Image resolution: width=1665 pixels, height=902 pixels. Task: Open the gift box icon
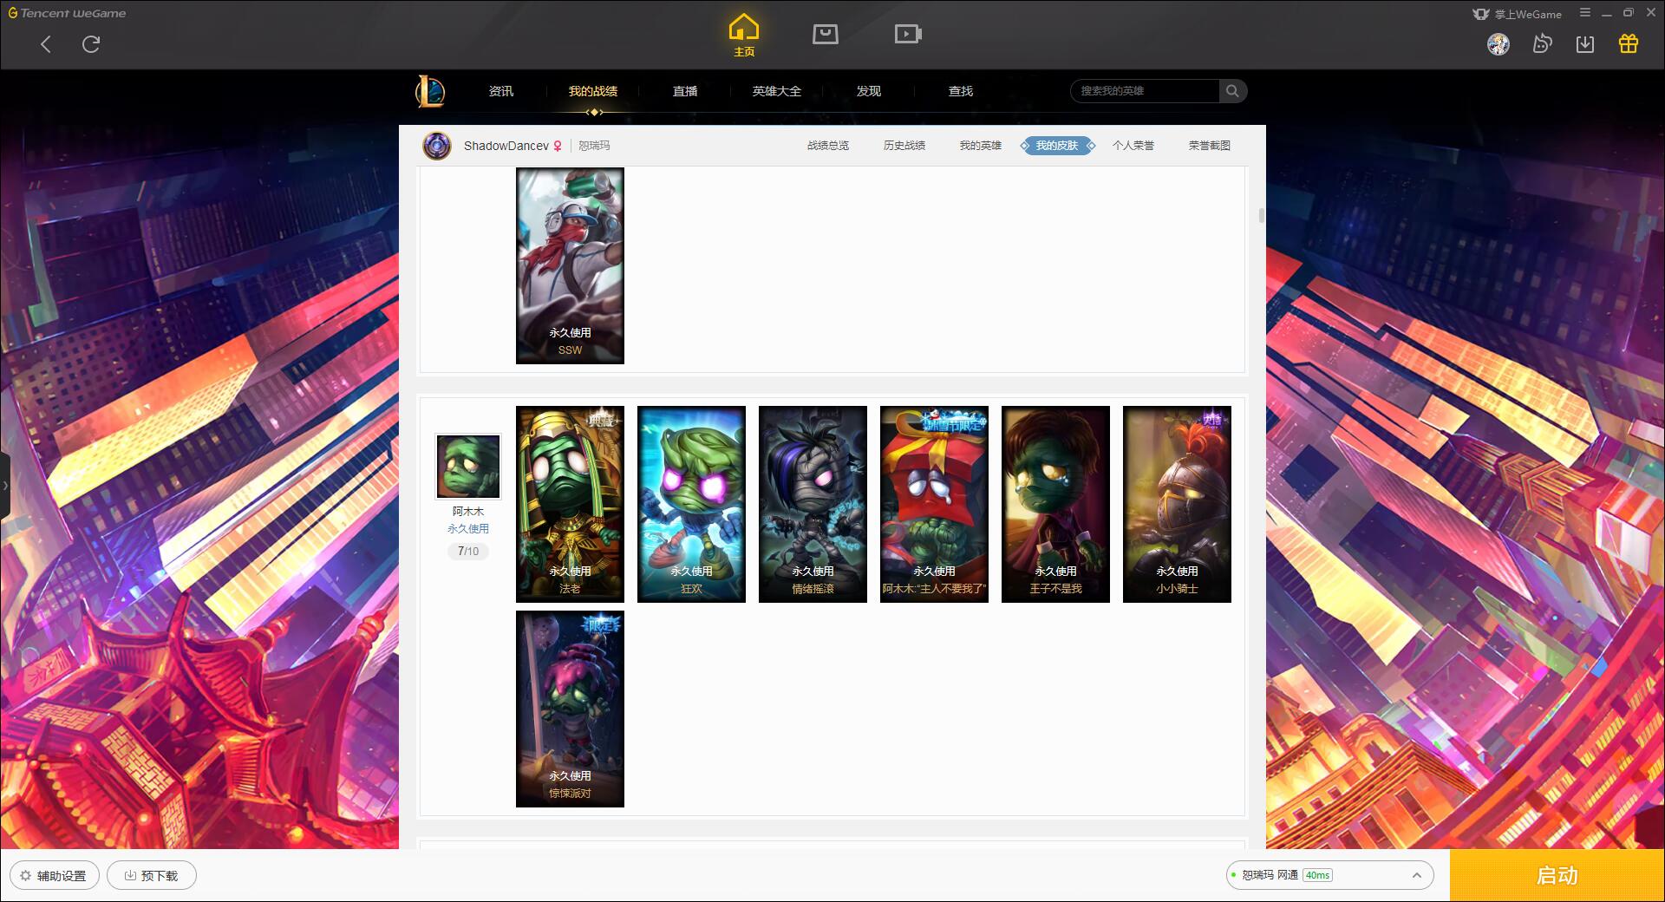[1629, 43]
